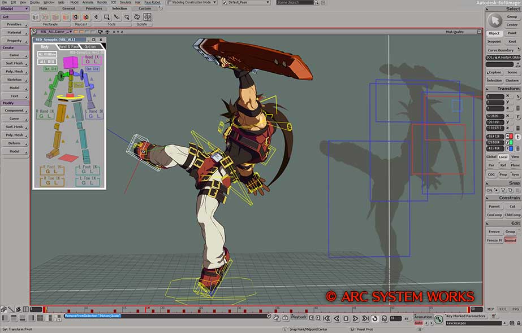Play the animation forward
Viewport: 522px width, 333px height.
(356, 318)
